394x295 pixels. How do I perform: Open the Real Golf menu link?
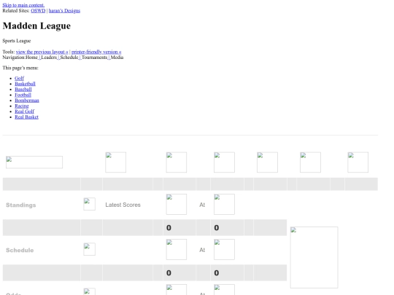tap(24, 111)
